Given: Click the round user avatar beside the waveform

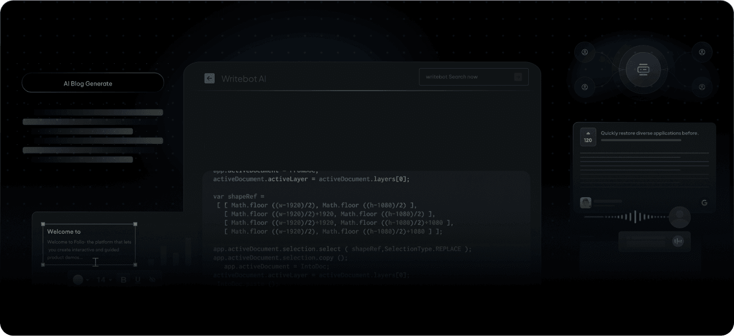Looking at the screenshot, I should [x=679, y=217].
